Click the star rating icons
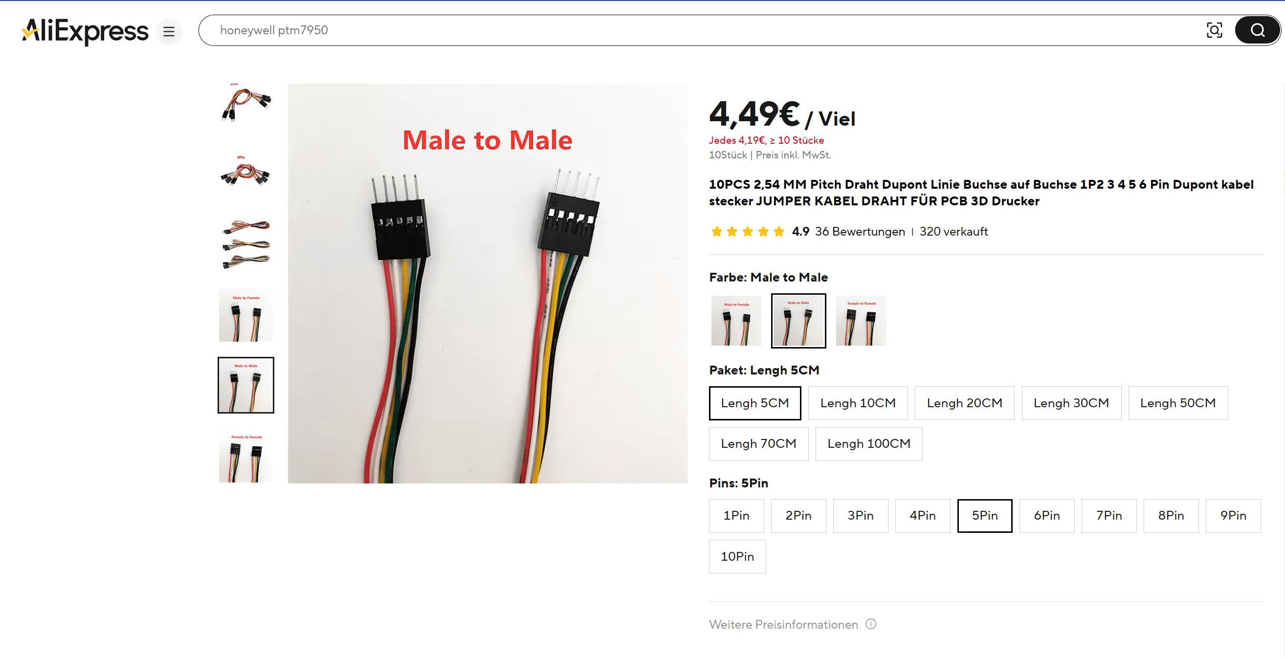 (x=747, y=232)
